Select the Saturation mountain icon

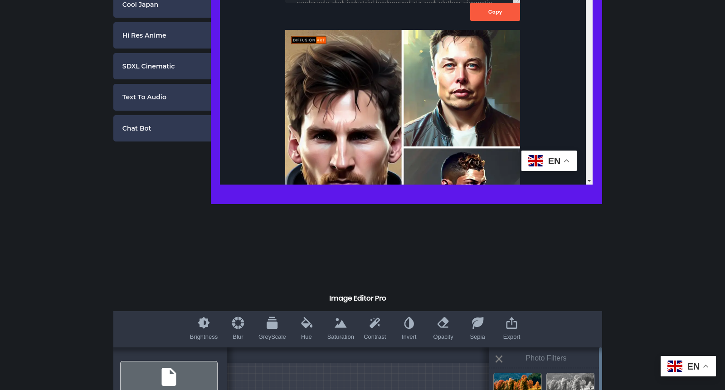click(341, 323)
